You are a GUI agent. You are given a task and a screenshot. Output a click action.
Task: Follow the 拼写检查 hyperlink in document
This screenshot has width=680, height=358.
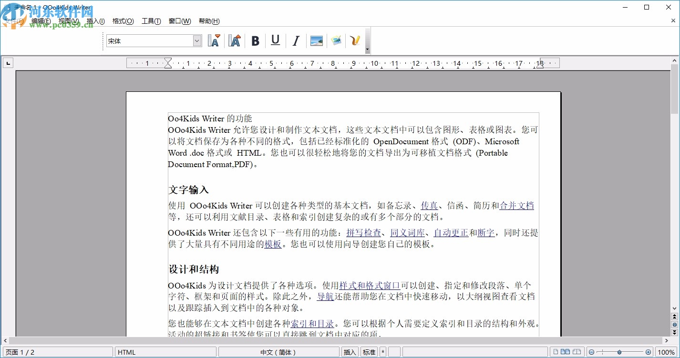[364, 232]
